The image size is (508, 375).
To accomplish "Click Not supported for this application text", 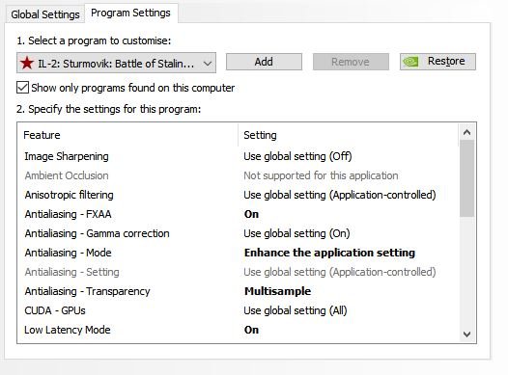I will pyautogui.click(x=321, y=175).
